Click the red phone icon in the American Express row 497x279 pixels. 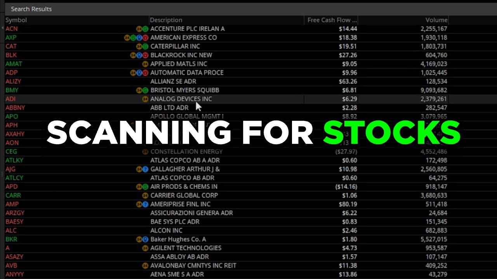tap(145, 38)
